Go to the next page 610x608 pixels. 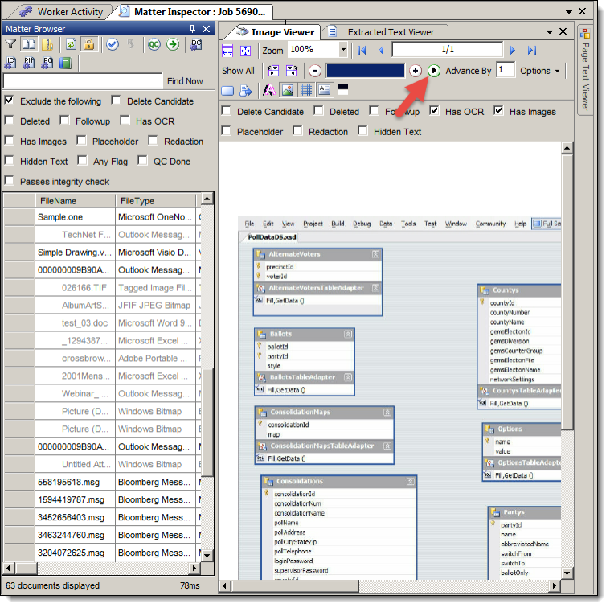513,51
